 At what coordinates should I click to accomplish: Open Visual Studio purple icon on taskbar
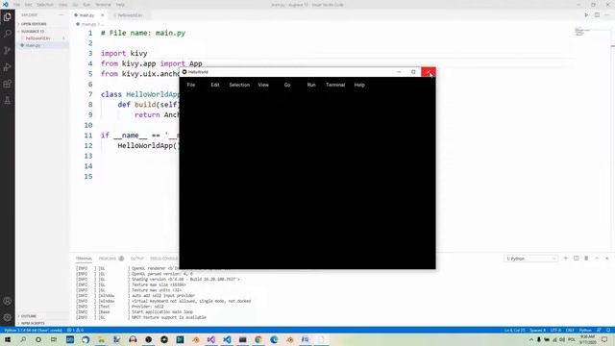[211, 339]
